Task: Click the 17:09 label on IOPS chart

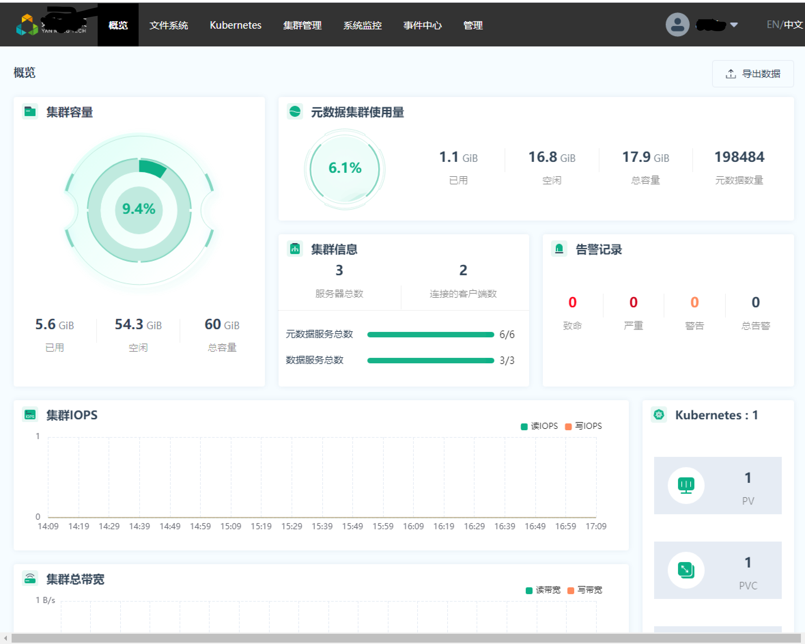Action: click(x=596, y=526)
